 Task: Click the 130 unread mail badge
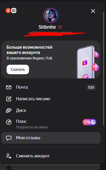(91, 87)
